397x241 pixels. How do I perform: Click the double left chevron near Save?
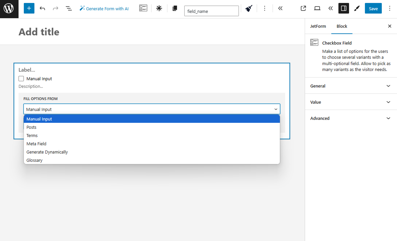(x=331, y=8)
